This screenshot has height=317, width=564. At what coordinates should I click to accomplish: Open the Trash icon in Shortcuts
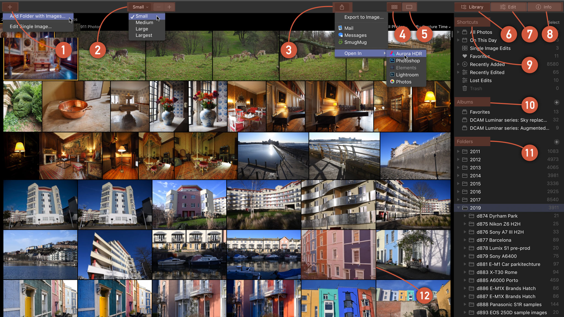[465, 88]
